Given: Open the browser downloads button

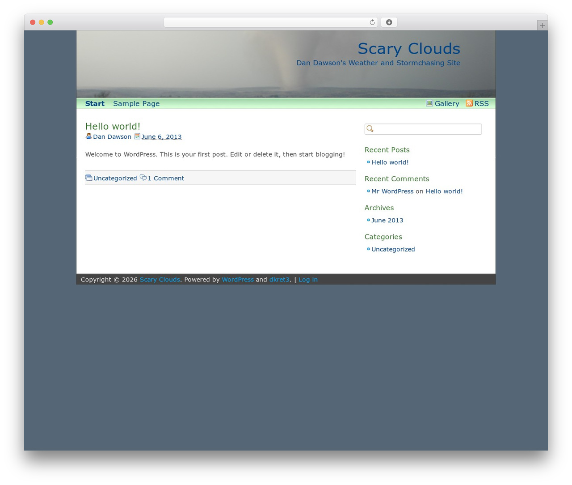Looking at the screenshot, I should point(389,22).
